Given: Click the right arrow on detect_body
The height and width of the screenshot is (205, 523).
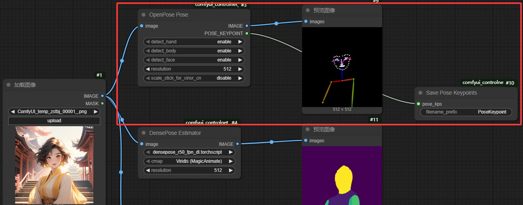Looking at the screenshot, I should [240, 51].
